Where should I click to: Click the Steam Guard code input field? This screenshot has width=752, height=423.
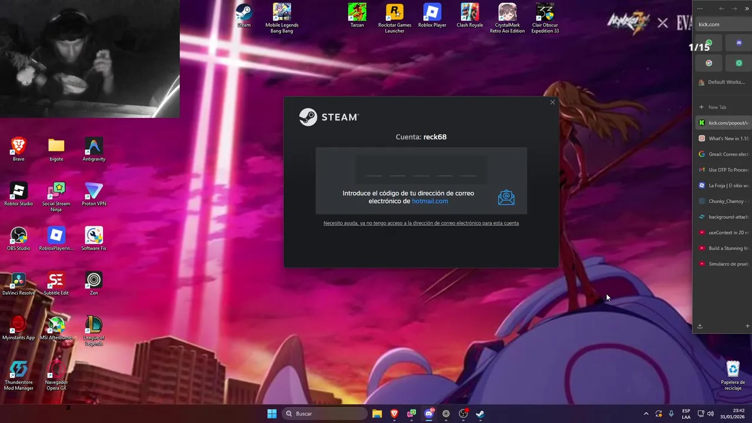[x=421, y=170]
